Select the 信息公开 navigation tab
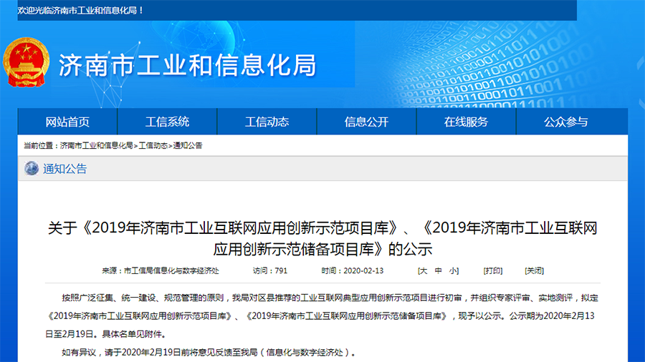Viewport: 645px width, 362px height. (x=366, y=122)
